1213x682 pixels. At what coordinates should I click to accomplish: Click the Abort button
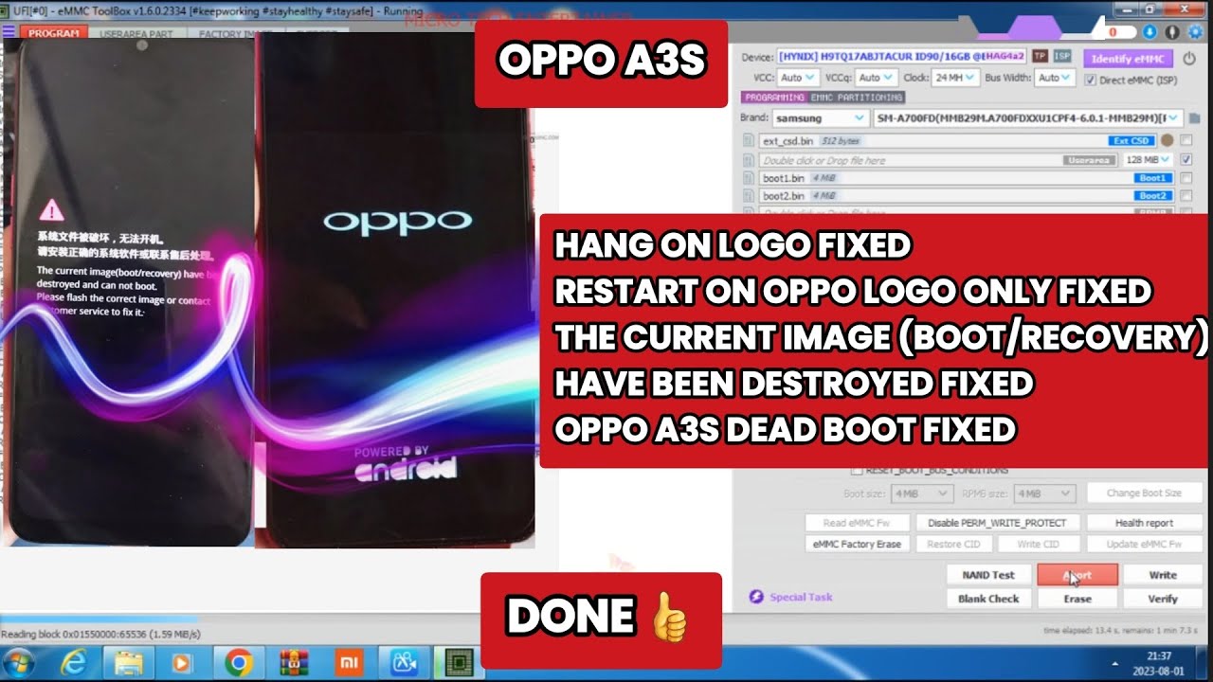(x=1077, y=575)
